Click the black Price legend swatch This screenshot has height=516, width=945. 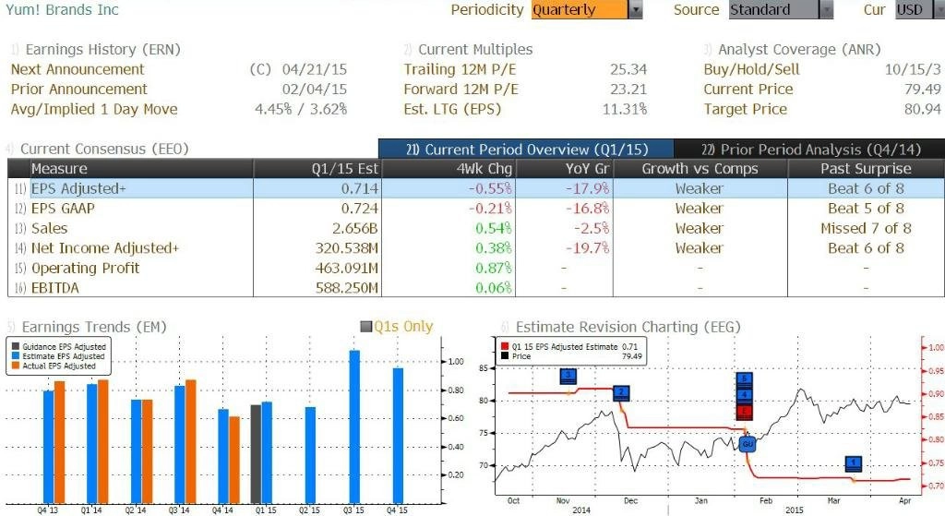[x=505, y=356]
